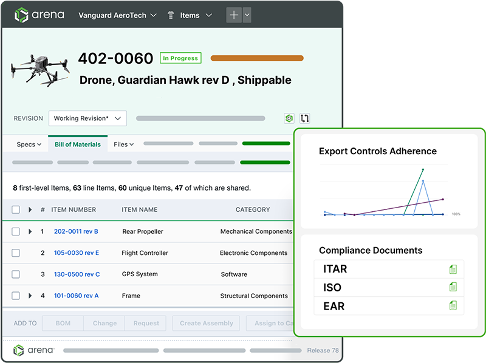Toggle the select-all checkbox in header
The width and height of the screenshot is (486, 363).
click(16, 209)
